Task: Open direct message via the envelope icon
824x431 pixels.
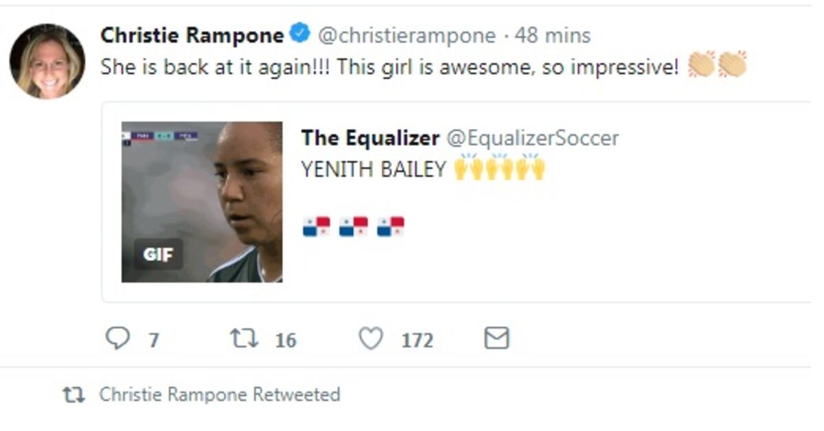Action: pyautogui.click(x=496, y=337)
